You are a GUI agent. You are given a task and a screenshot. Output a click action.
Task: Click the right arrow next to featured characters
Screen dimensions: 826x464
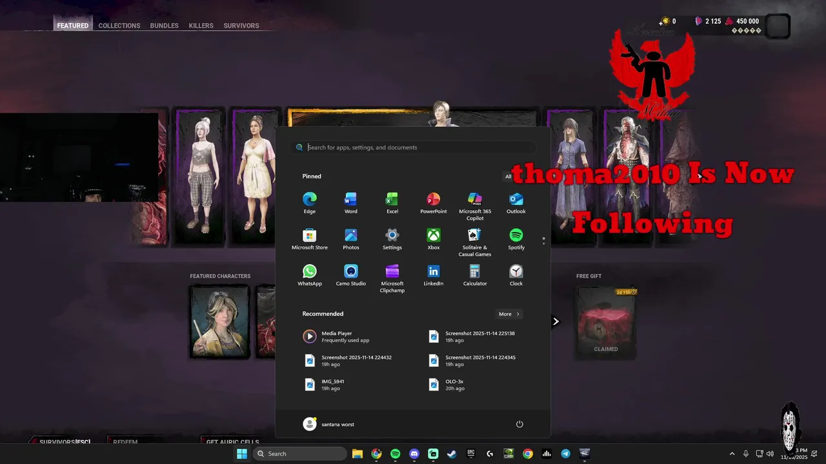point(556,321)
